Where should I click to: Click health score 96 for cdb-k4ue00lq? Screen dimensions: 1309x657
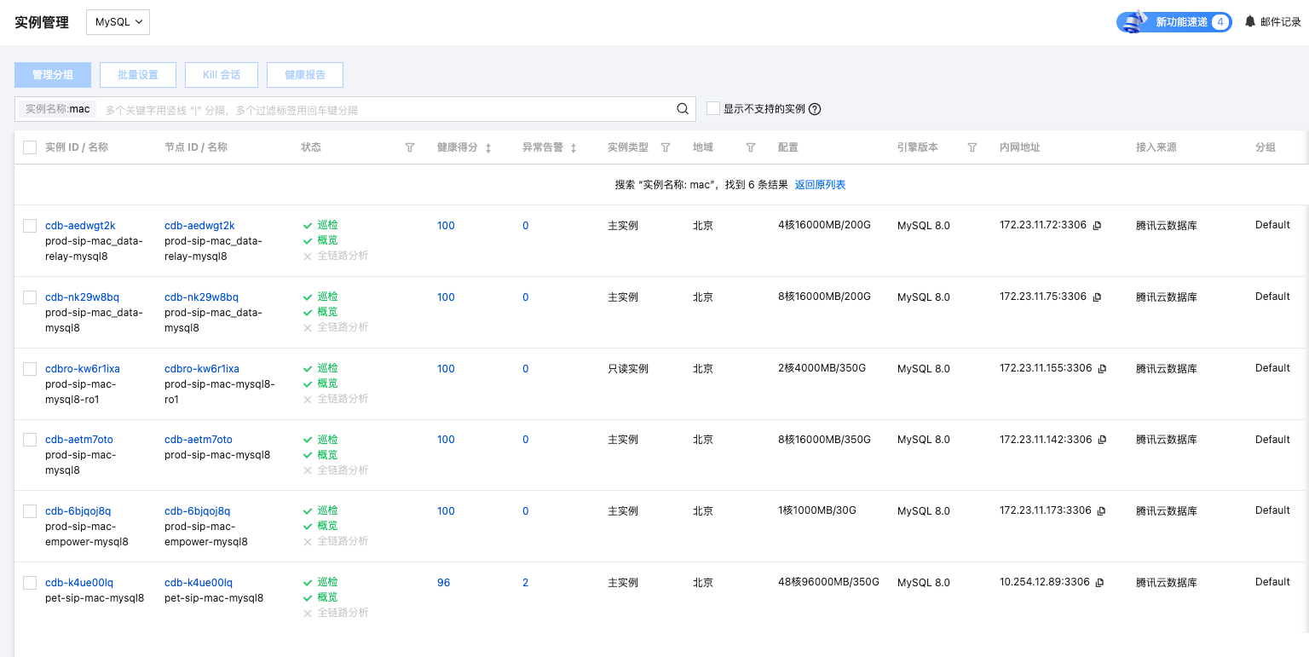coord(443,583)
